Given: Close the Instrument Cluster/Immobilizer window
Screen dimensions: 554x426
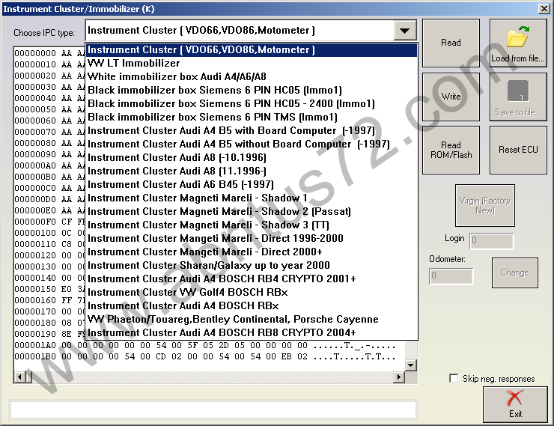Looking at the screenshot, I should 544,9.
